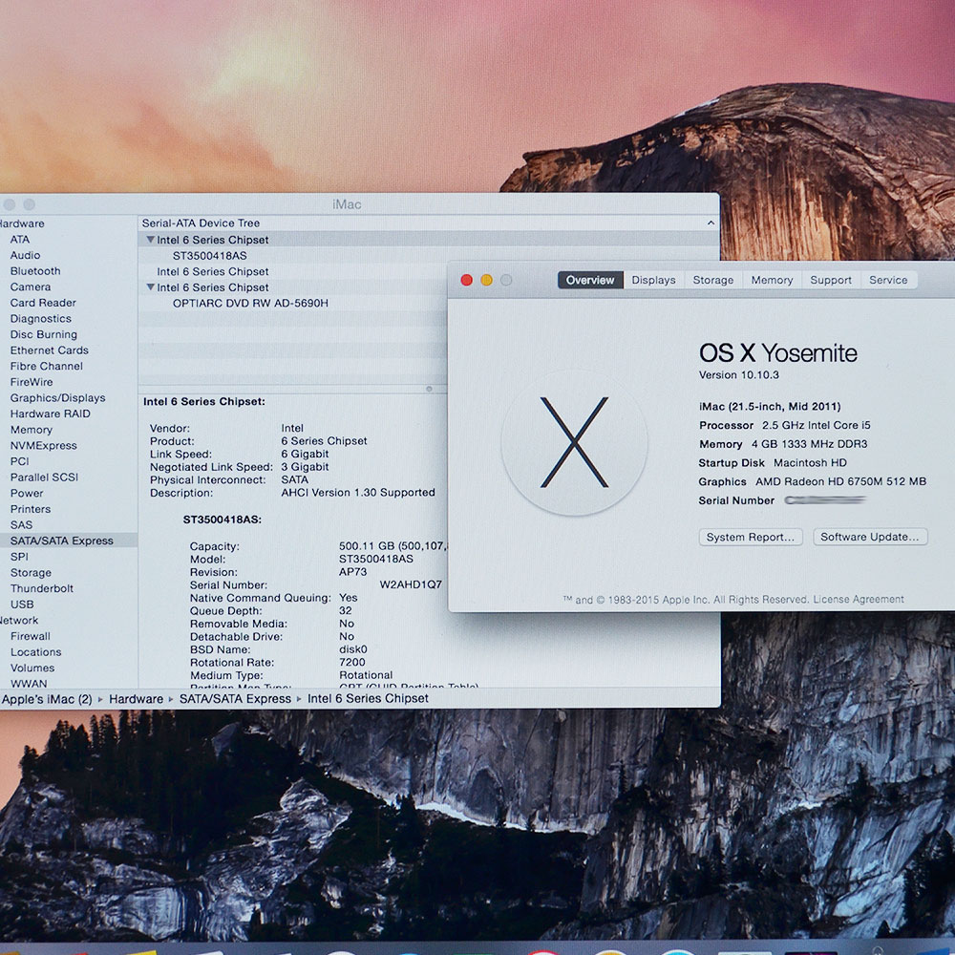Select Memory in the System Report sidebar
Viewport: 955px width, 955px height.
32,430
